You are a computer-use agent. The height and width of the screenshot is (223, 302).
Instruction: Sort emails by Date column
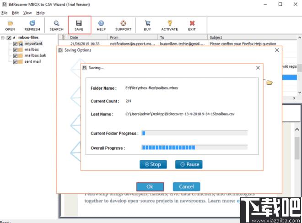[88, 37]
